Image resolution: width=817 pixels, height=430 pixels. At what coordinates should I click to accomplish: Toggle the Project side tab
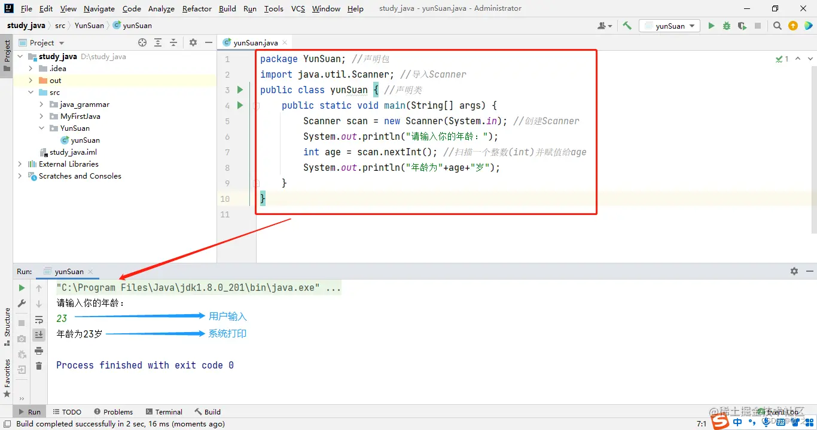(7, 56)
